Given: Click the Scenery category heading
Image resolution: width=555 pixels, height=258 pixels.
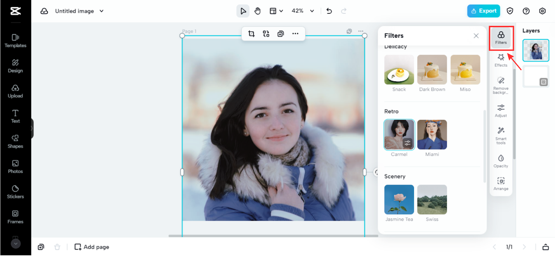Looking at the screenshot, I should click(x=395, y=176).
